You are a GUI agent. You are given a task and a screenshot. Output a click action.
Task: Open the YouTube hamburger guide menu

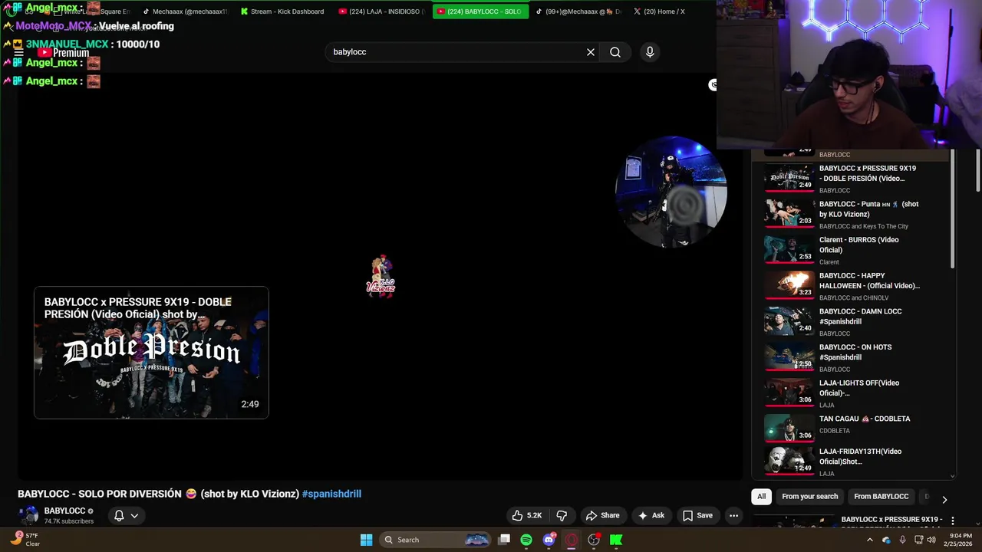coord(19,53)
